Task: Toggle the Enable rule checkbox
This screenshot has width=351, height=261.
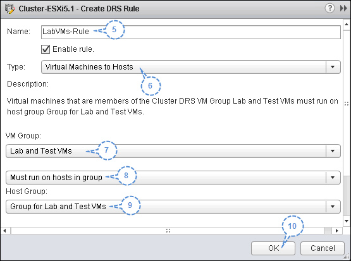Action: point(46,49)
